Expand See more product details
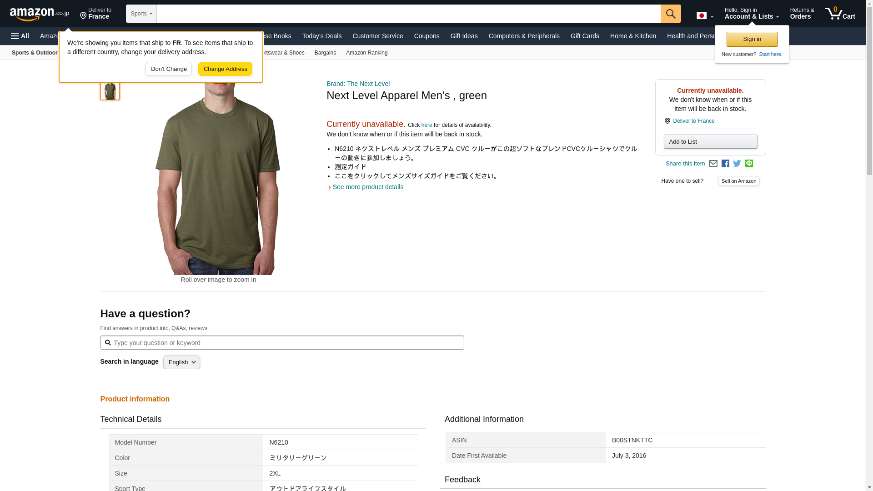Image resolution: width=873 pixels, height=491 pixels. point(367,187)
